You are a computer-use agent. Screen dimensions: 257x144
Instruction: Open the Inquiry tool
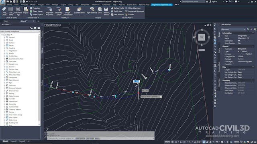[x=26, y=10]
